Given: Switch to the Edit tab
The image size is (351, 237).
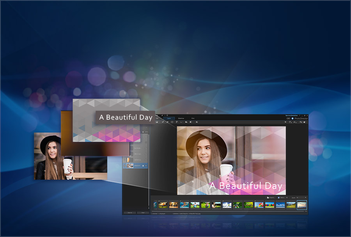Looking at the screenshot, I should 157,118.
